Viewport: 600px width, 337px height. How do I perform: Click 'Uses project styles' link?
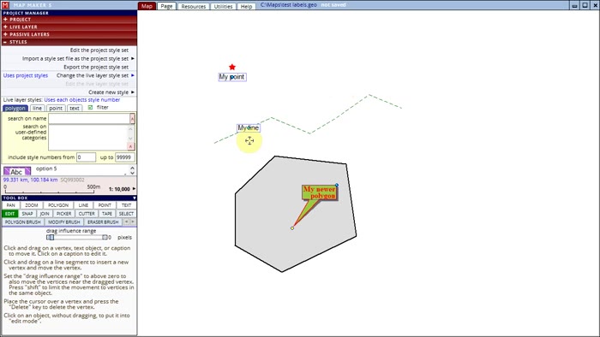(x=26, y=75)
